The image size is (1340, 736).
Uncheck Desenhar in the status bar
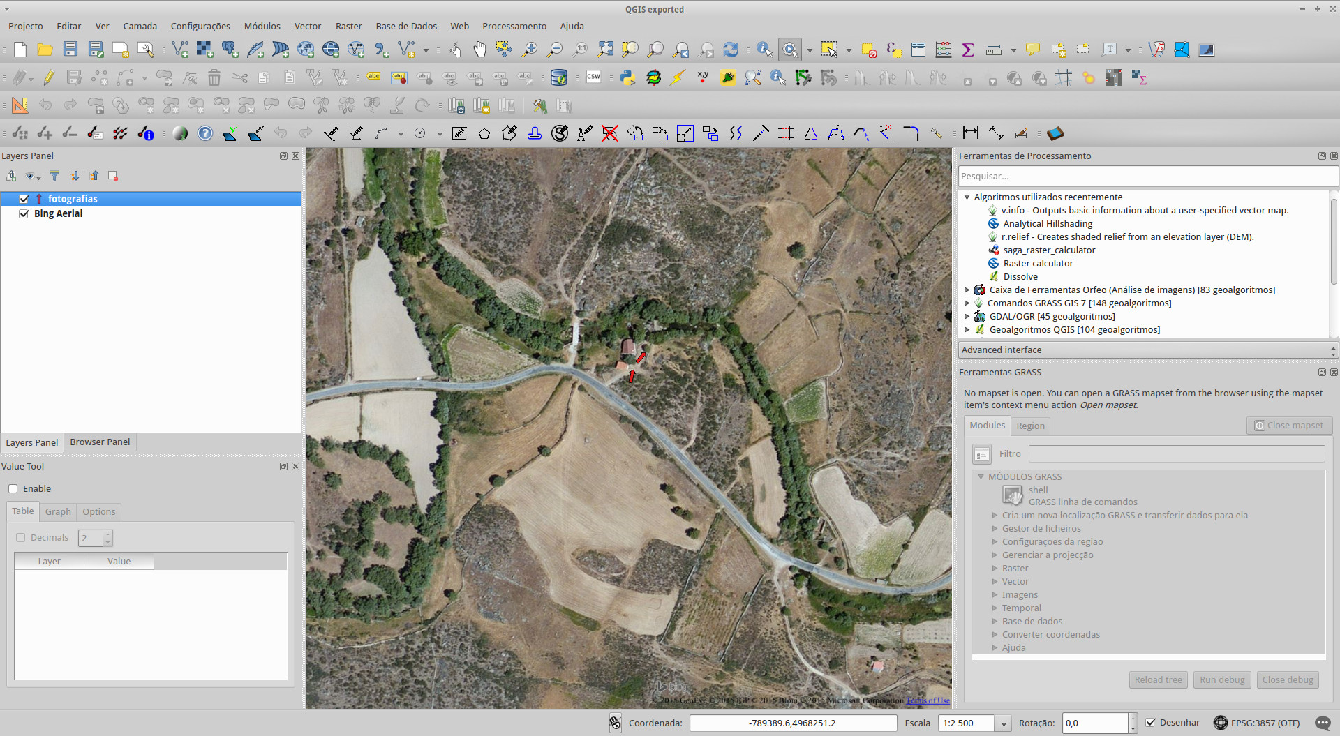coord(1149,722)
